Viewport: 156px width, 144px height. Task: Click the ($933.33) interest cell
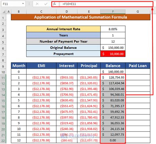[67, 77]
